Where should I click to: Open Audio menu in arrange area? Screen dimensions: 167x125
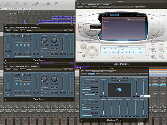pos(23,9)
